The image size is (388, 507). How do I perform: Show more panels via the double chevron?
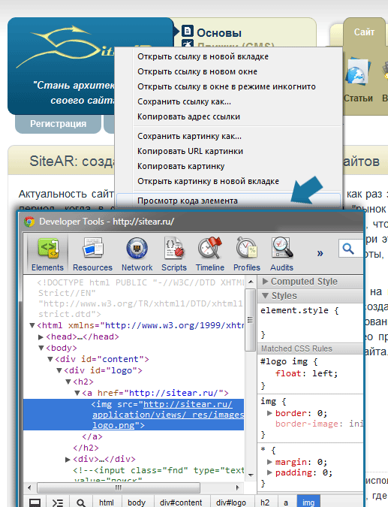point(320,253)
